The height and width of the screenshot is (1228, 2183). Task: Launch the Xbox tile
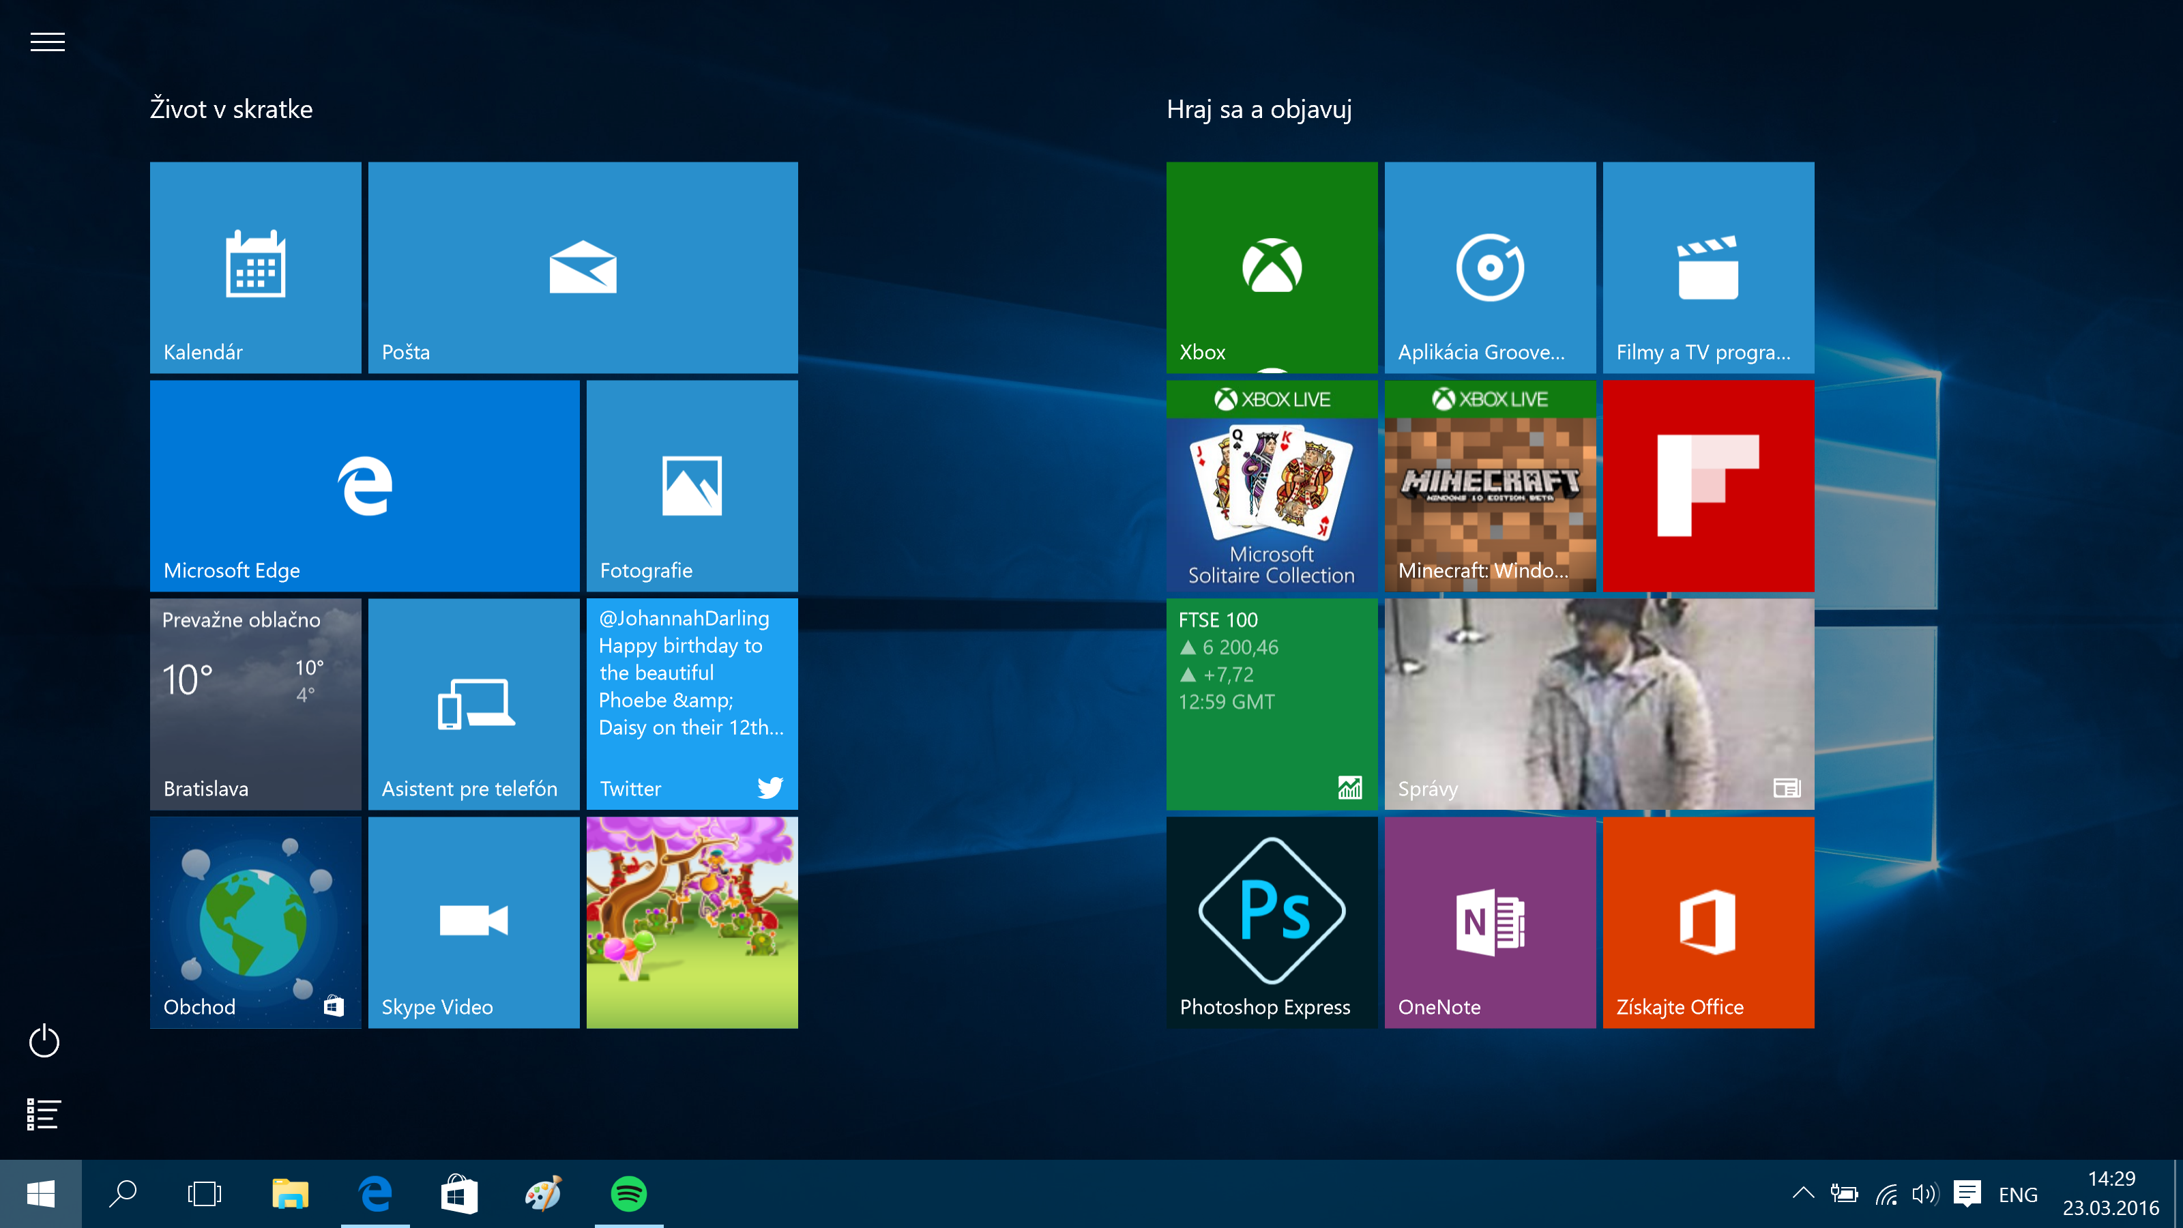coord(1271,267)
